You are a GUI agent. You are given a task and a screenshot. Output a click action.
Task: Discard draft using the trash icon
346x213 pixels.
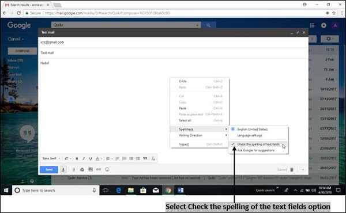(292, 170)
